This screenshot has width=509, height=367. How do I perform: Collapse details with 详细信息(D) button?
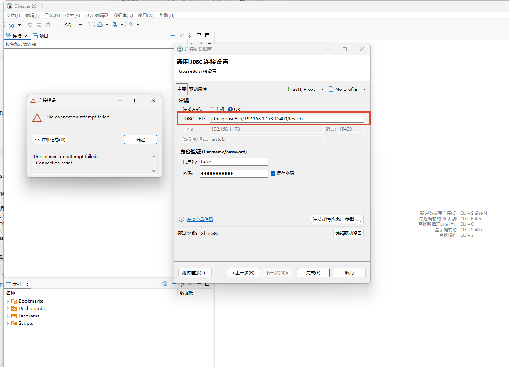[x=50, y=140]
